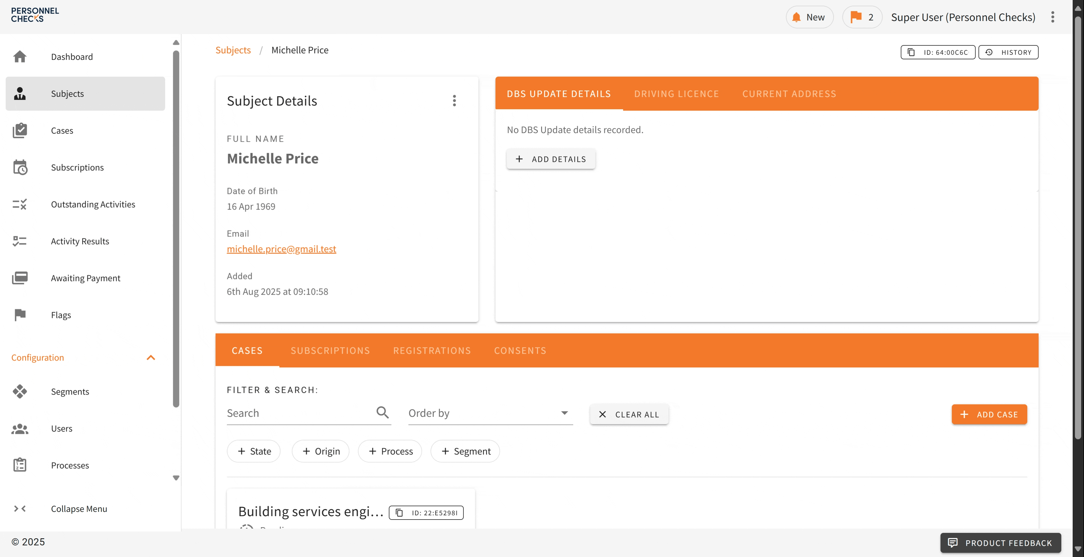Click the Subjects person icon
1084x557 pixels.
pos(20,93)
